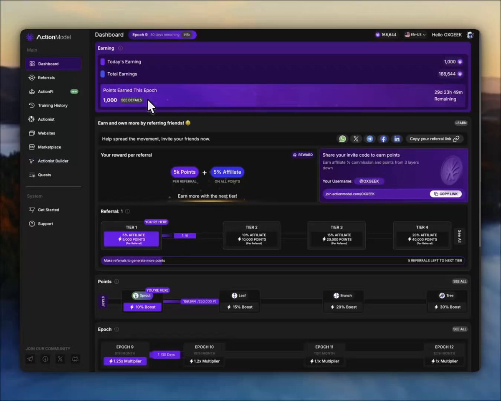Open the Discord community icon in the sidebar footer
This screenshot has width=501, height=401.
pyautogui.click(x=75, y=359)
